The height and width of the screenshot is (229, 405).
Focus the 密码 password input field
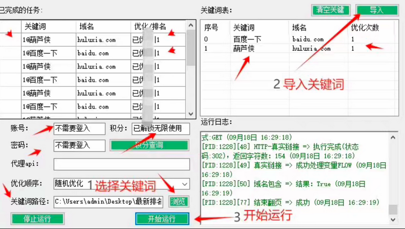[79, 146]
